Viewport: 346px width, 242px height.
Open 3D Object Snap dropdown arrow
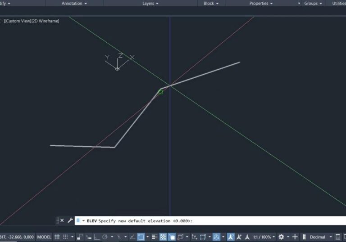point(187,237)
